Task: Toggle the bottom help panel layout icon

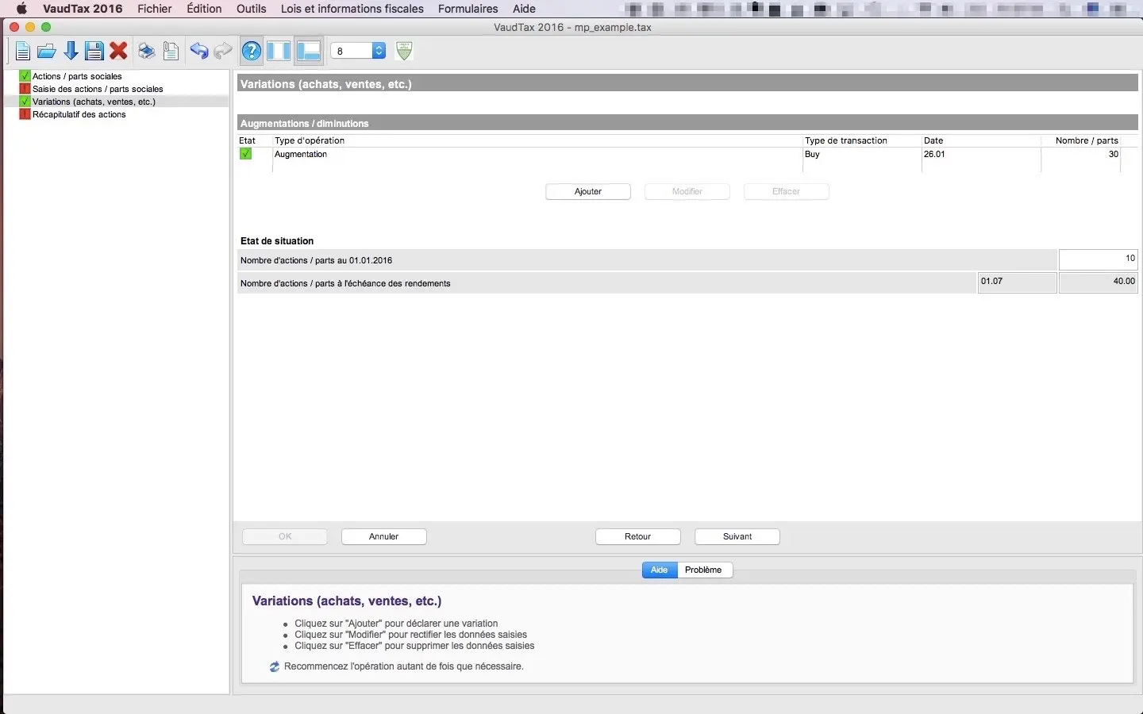Action: (x=309, y=52)
